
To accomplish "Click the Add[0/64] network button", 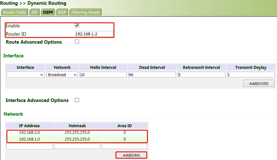I will 131,155.
